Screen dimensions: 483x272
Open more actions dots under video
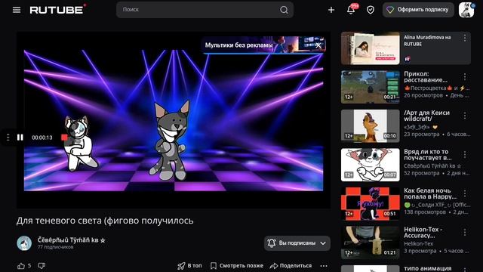(x=324, y=265)
